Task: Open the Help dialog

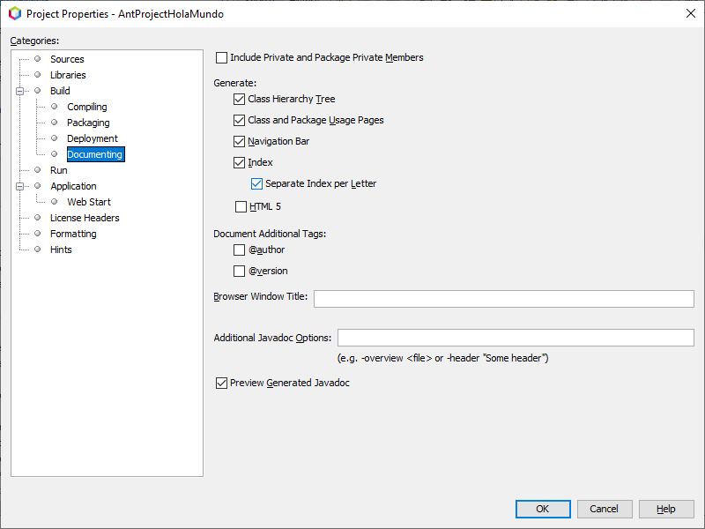Action: point(666,509)
